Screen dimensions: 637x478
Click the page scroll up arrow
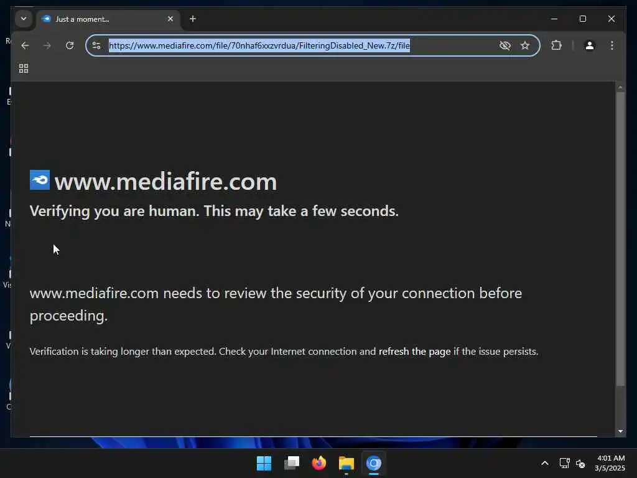click(x=620, y=87)
